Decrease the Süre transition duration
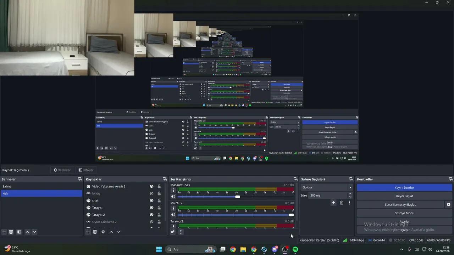Image resolution: width=454 pixels, height=255 pixels. click(350, 197)
